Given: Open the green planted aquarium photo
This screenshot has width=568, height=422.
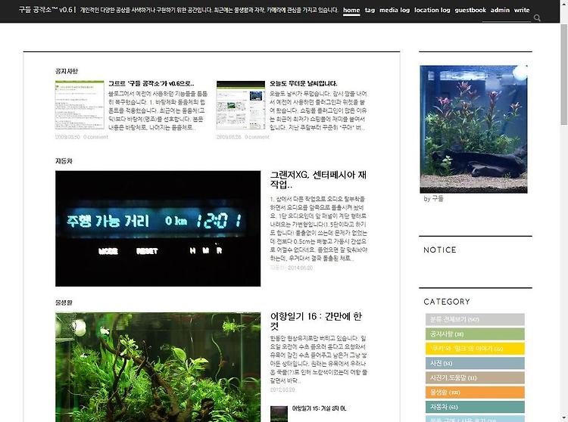Looking at the screenshot, I should coord(158,367).
